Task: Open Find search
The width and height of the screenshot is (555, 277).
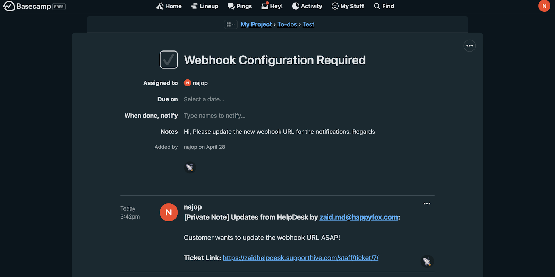Action: point(384,6)
